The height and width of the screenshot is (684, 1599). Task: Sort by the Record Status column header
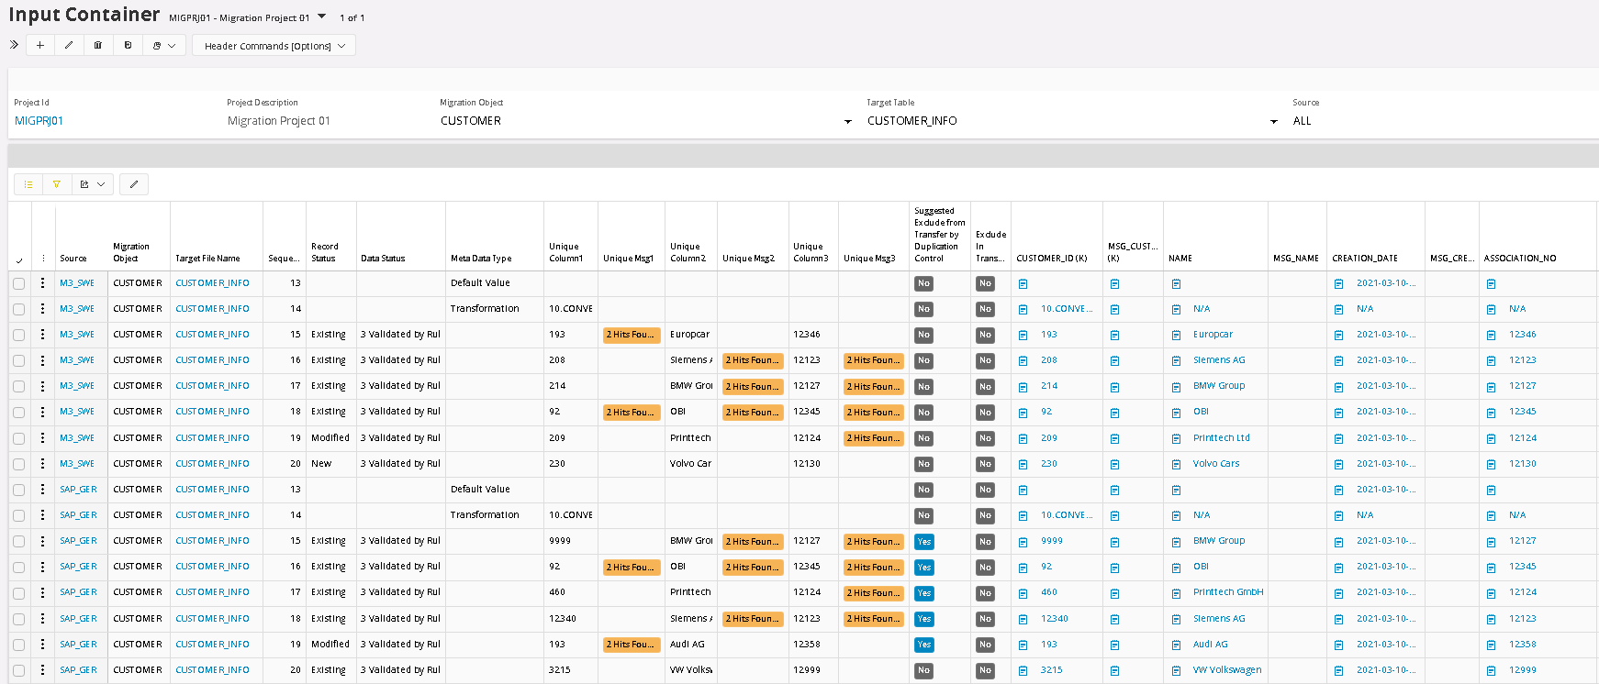coord(324,252)
